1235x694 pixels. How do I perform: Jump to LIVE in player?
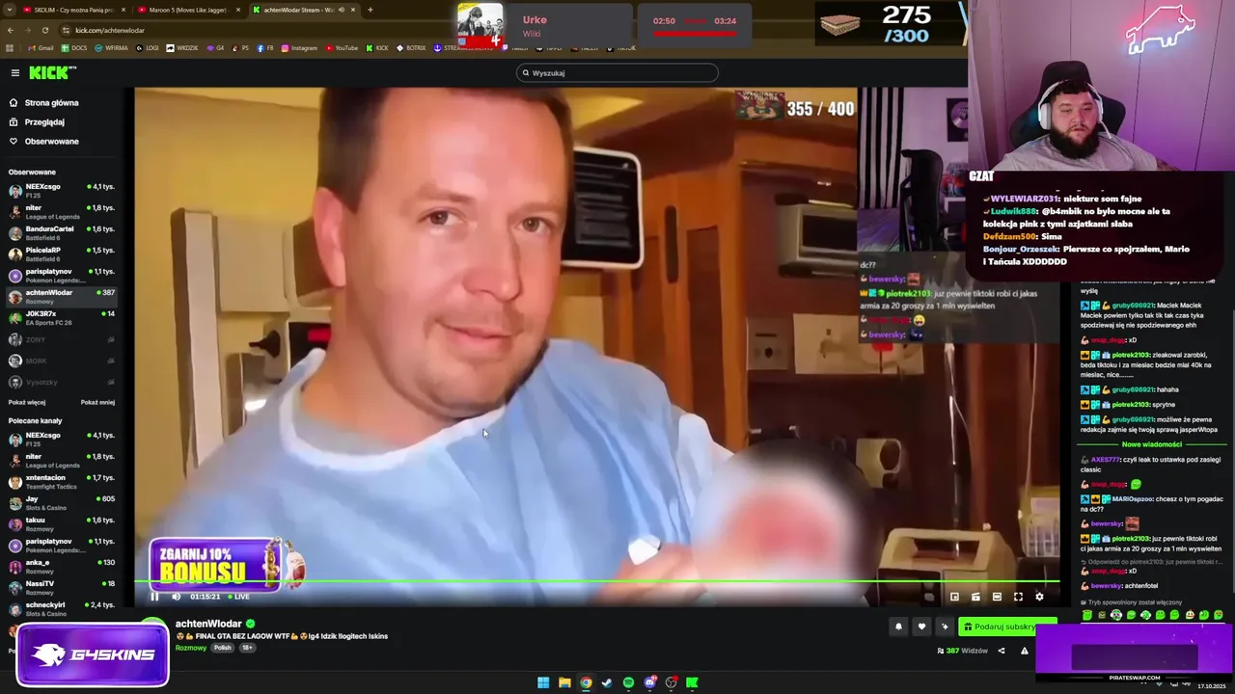coord(238,597)
